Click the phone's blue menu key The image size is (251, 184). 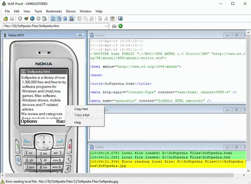point(18,160)
